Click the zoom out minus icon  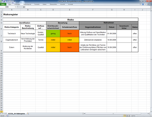click(137, 116)
